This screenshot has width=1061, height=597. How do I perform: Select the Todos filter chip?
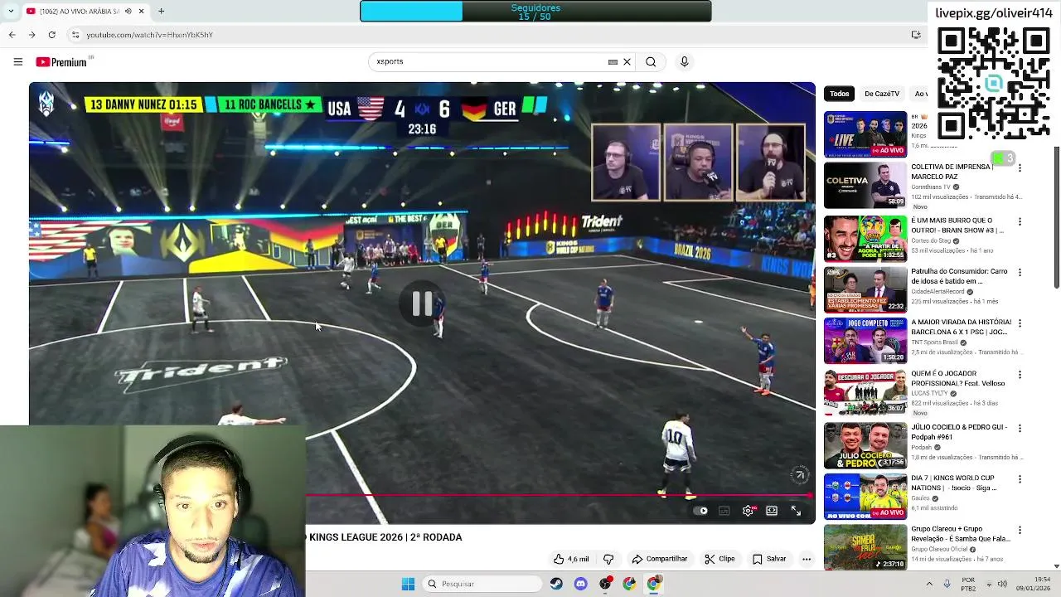point(839,94)
